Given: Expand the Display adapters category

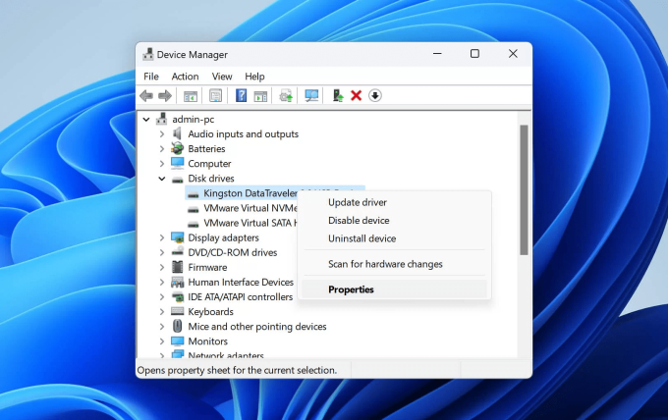Looking at the screenshot, I should click(x=162, y=237).
